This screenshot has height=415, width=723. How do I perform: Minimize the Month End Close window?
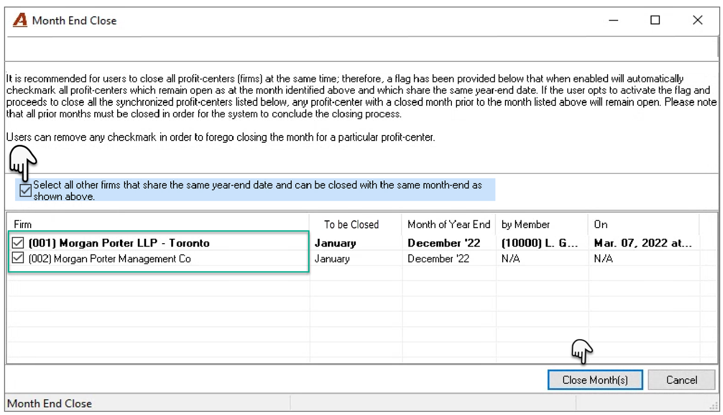pyautogui.click(x=613, y=21)
